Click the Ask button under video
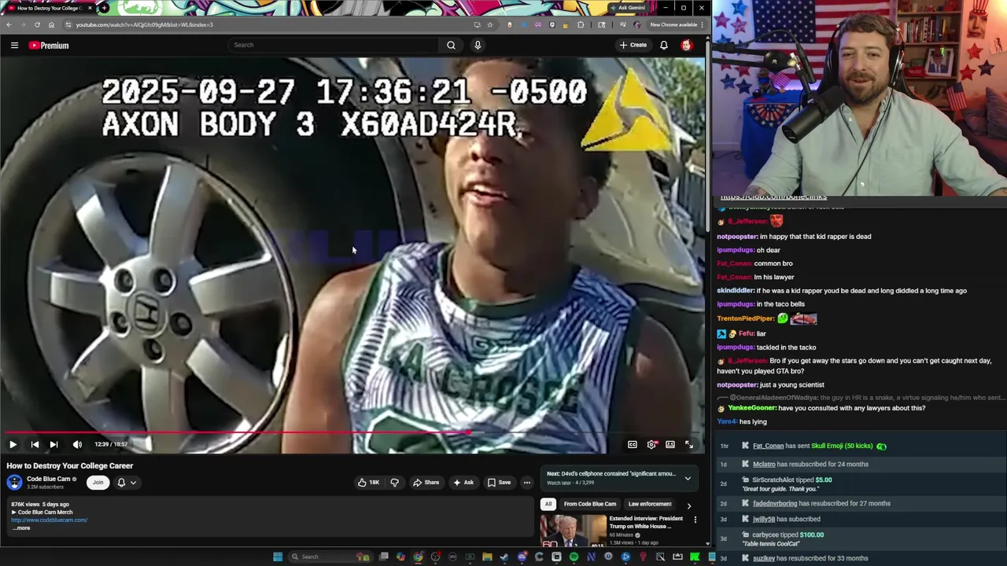Screen dimensions: 1007x566 [463, 483]
